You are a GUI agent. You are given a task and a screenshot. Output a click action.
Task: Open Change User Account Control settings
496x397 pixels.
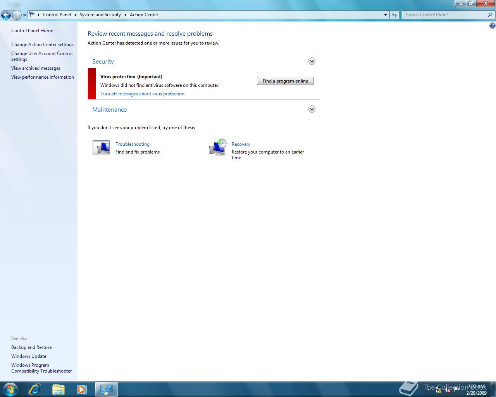42,57
